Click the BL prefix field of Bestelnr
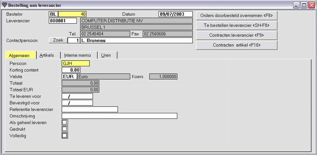Viewport: 317px width, 155px height. pos(53,14)
